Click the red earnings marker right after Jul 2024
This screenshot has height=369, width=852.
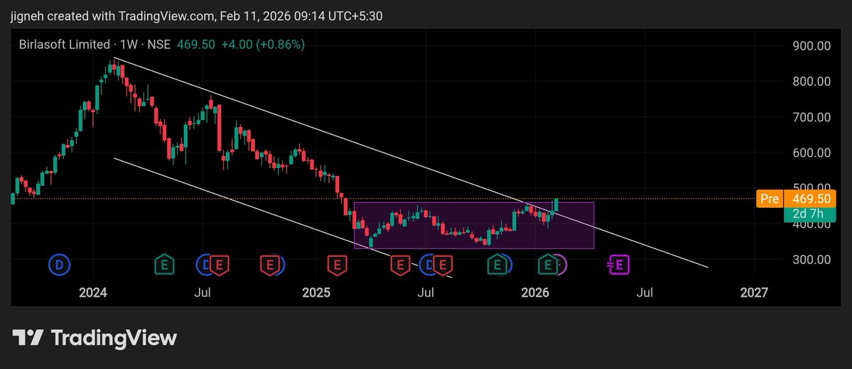[x=220, y=265]
